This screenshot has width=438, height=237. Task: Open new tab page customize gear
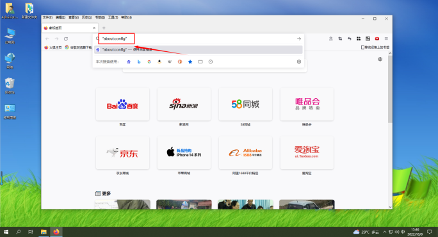pos(380,59)
